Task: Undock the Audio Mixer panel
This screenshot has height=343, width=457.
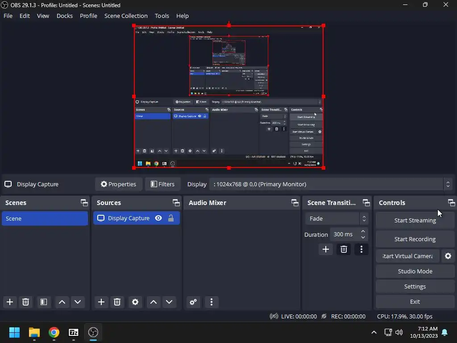Action: pyautogui.click(x=295, y=203)
